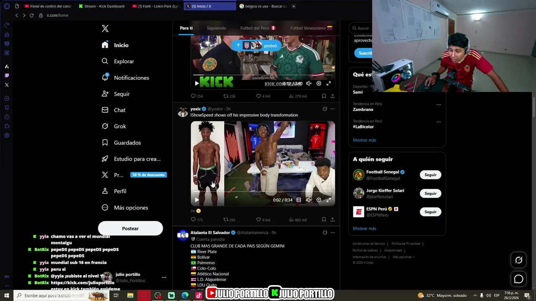The width and height of the screenshot is (536, 301).
Task: Like yoxic post with 6 mil likes
Action: [x=263, y=219]
